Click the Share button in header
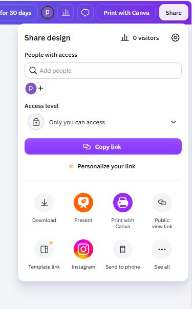This screenshot has width=193, height=309. point(174,13)
